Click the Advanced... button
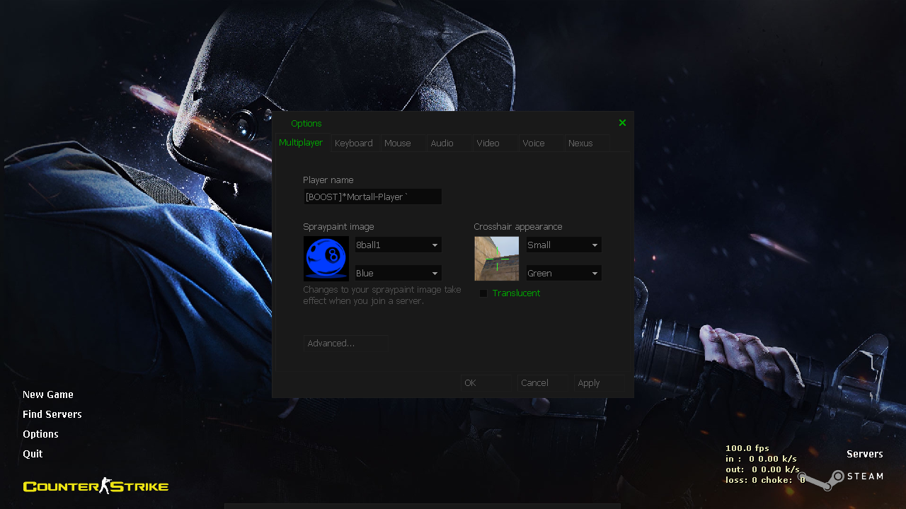This screenshot has width=906, height=509. pyautogui.click(x=345, y=344)
